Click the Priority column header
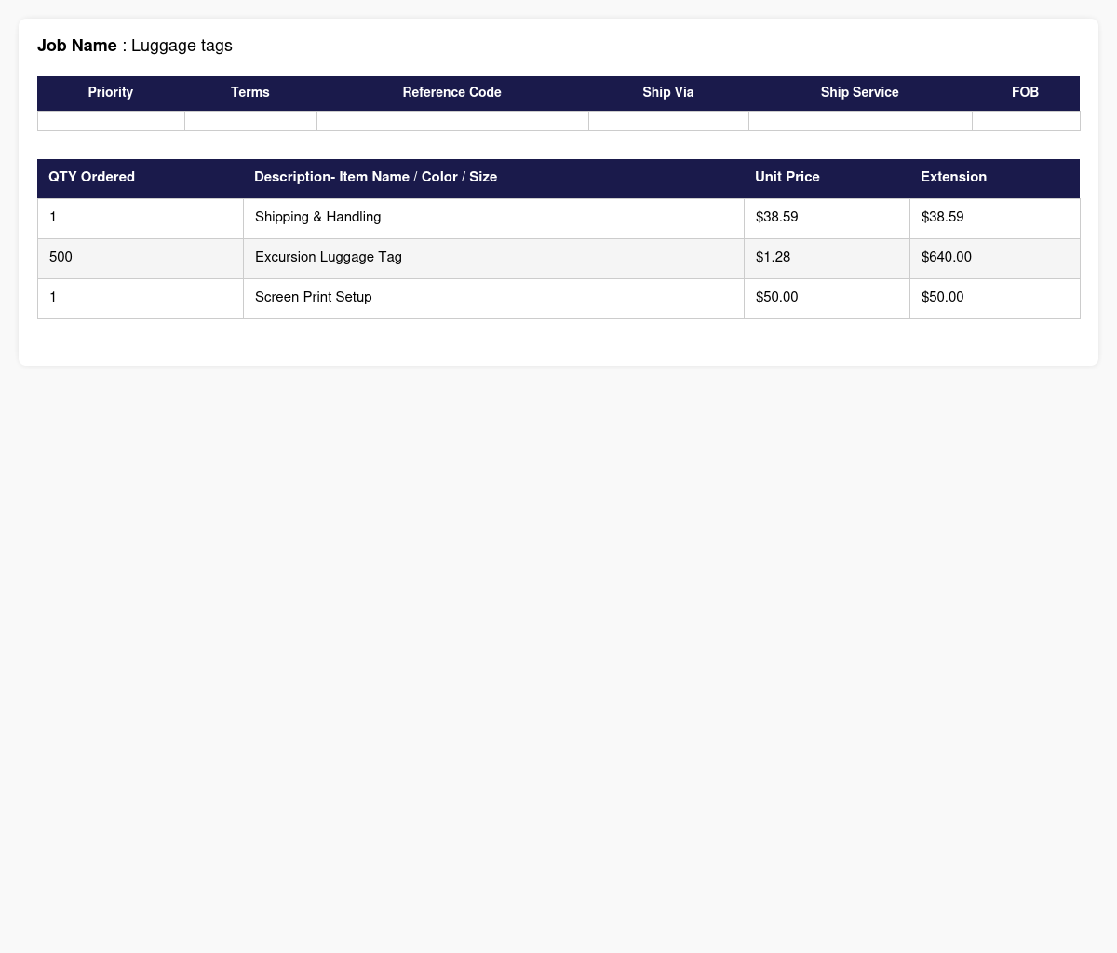Image resolution: width=1117 pixels, height=953 pixels. coord(111,93)
